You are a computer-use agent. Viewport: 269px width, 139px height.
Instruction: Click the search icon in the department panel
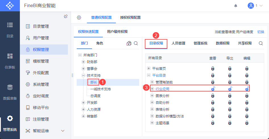tap(136, 43)
